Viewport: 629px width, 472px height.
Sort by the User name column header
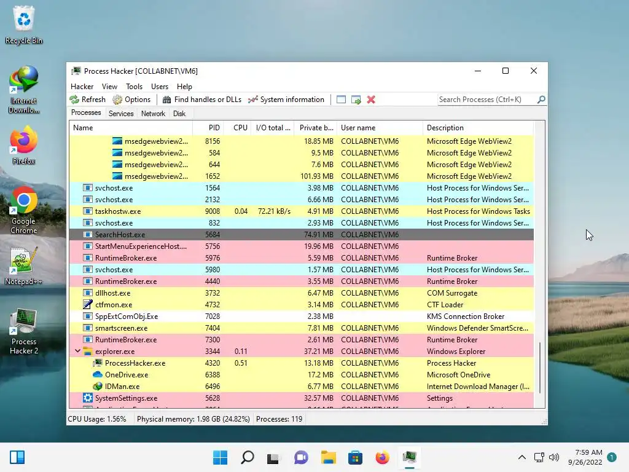pos(380,128)
